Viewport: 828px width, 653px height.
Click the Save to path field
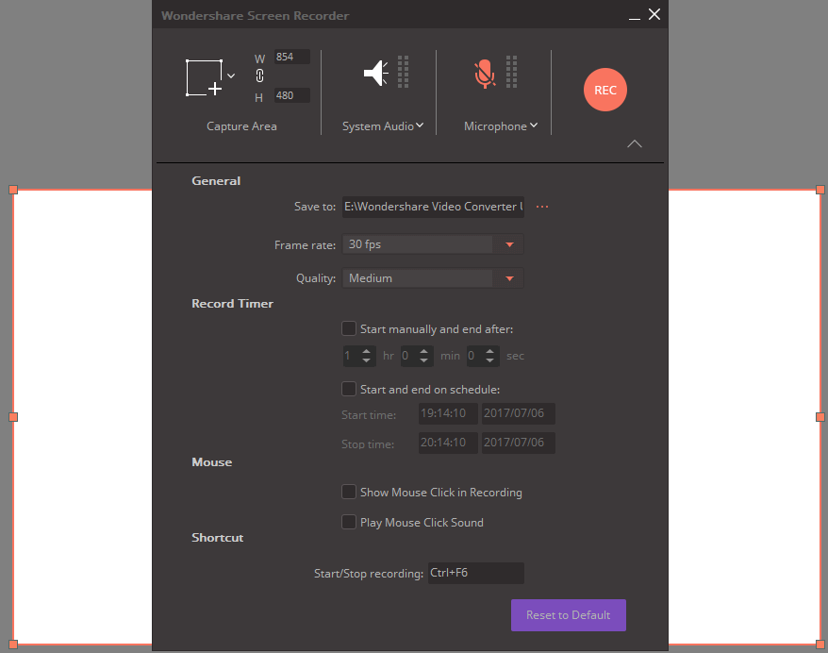(x=433, y=207)
